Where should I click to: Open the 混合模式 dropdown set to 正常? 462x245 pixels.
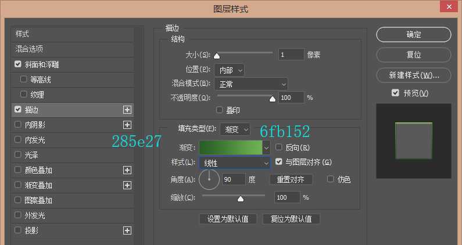pos(250,84)
